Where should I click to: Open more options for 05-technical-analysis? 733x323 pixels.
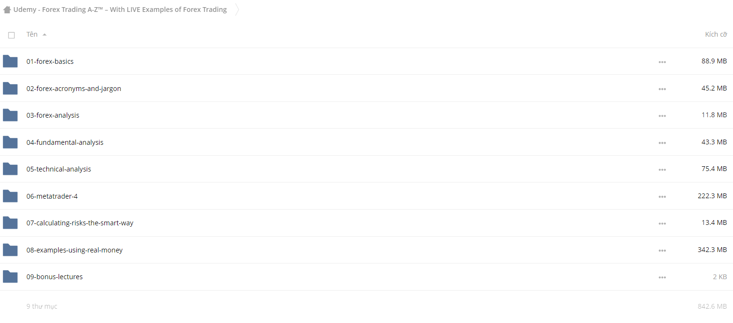(662, 170)
